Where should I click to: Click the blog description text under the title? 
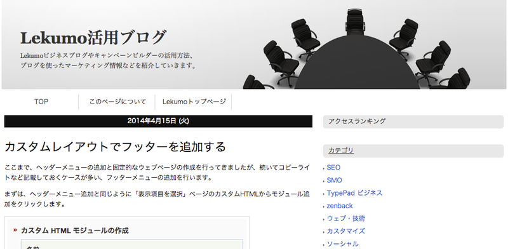(x=109, y=60)
